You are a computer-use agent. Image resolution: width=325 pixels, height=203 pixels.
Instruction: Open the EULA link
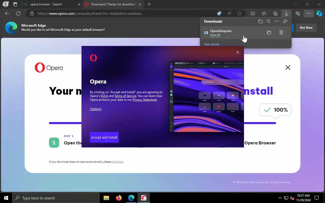point(104,96)
